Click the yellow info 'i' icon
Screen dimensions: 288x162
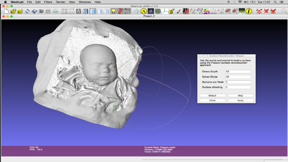coord(249,11)
